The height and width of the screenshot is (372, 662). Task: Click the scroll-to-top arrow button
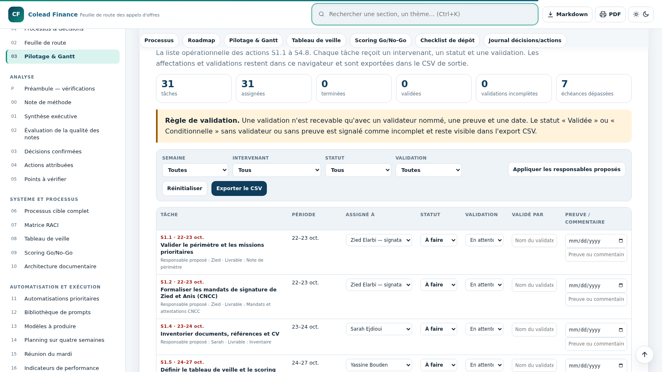(644, 354)
